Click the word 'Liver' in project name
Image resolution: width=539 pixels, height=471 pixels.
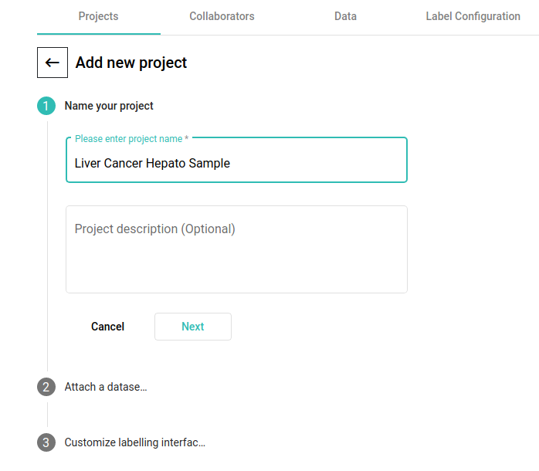pyautogui.click(x=89, y=163)
